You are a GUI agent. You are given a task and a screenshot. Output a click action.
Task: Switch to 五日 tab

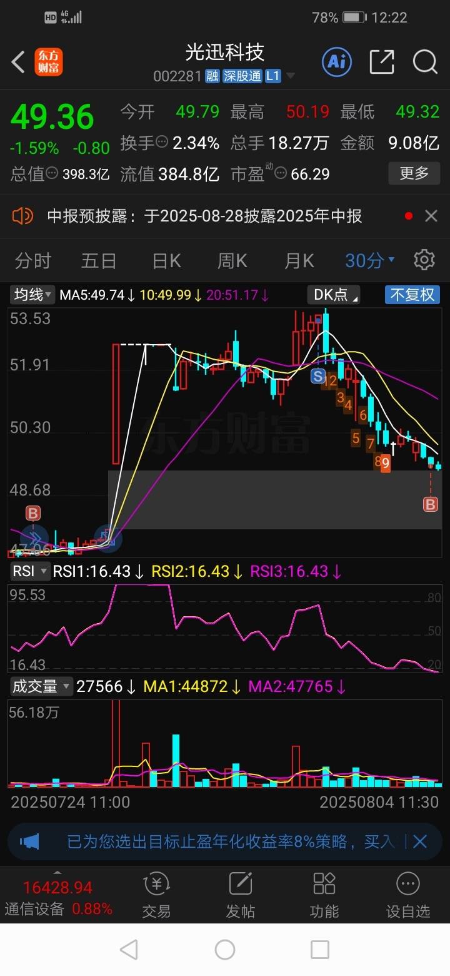(99, 260)
